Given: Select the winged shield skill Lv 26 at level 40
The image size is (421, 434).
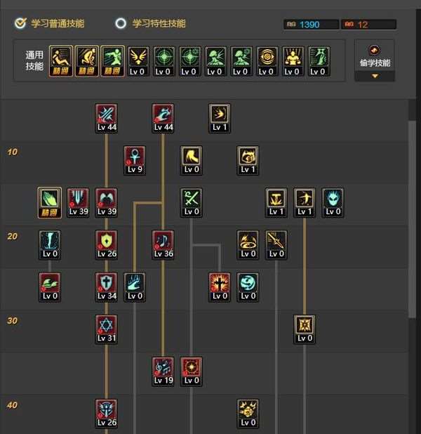Looking at the screenshot, I should pyautogui.click(x=107, y=414).
